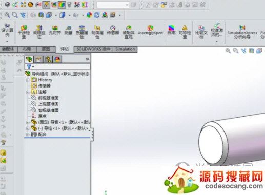Expand the 配合 mates folder
This screenshot has width=265, height=195.
(28, 135)
